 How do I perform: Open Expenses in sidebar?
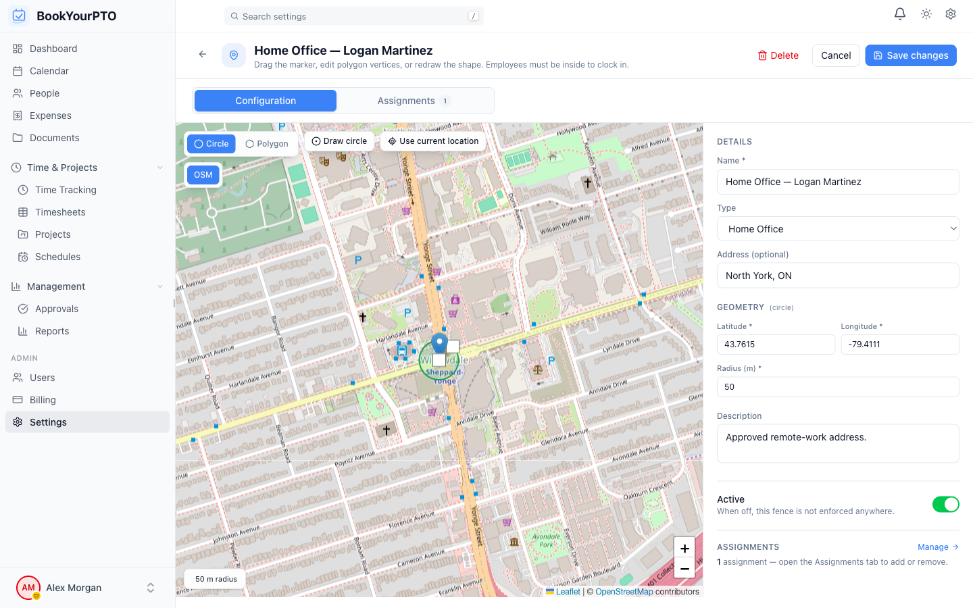click(87, 116)
